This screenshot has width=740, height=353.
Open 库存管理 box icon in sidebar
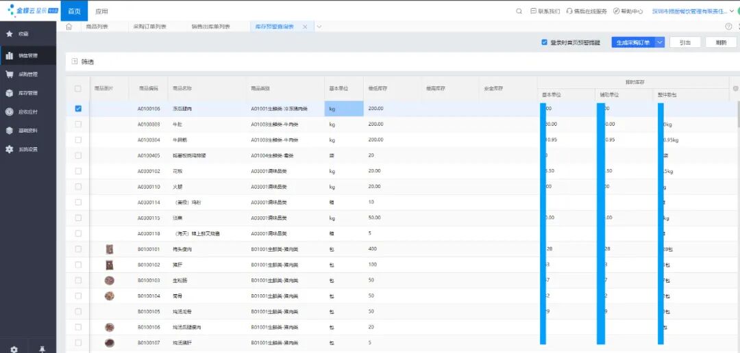pyautogui.click(x=9, y=93)
